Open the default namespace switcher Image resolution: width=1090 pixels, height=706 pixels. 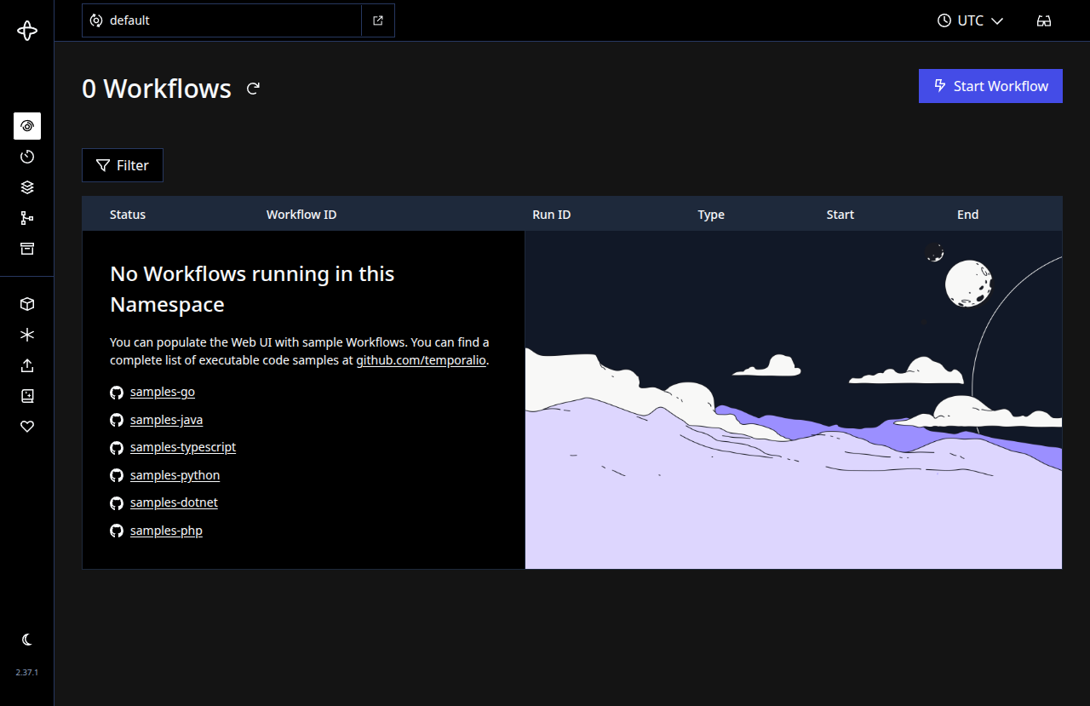coord(221,20)
